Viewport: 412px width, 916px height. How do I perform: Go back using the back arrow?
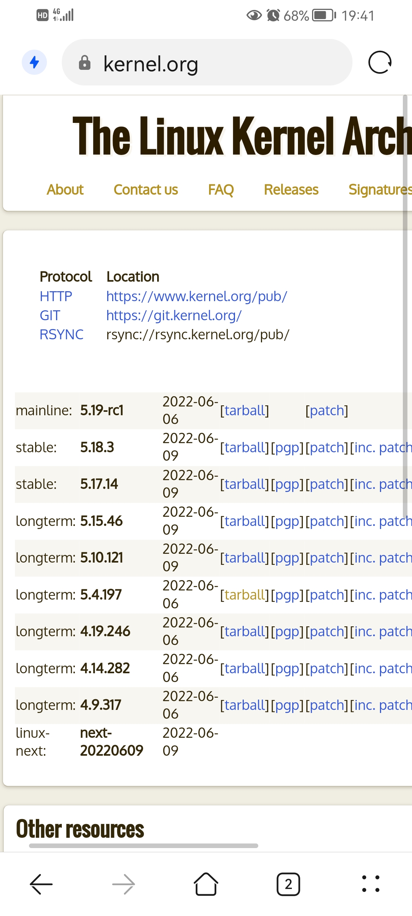[41, 884]
